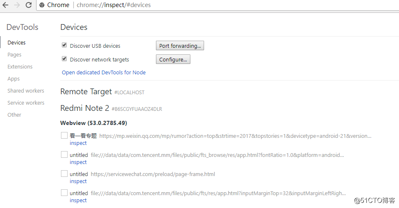This screenshot has width=399, height=208.
Task: Inspect the fts/res/app.html untitled entry
Action: click(78, 201)
